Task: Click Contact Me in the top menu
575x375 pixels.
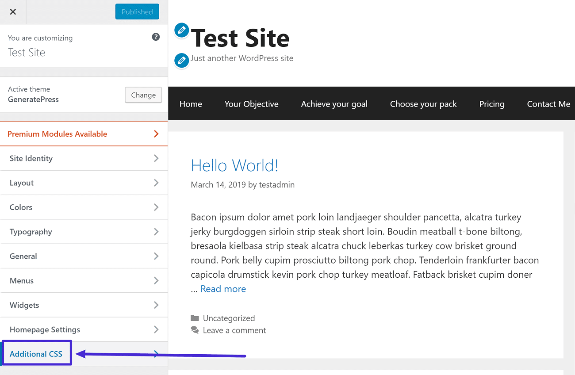Action: point(548,103)
